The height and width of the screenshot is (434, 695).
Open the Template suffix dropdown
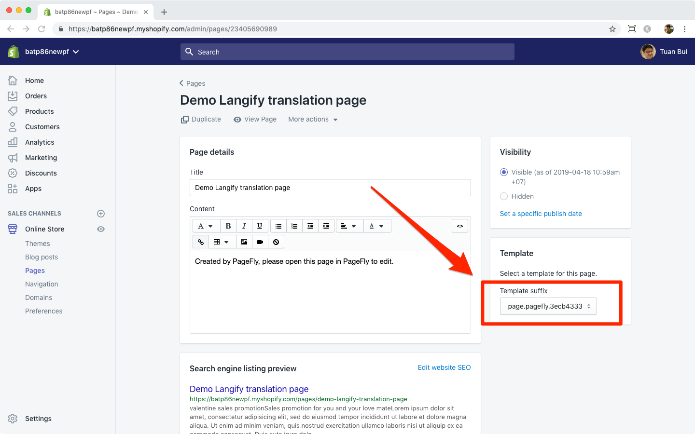point(548,306)
